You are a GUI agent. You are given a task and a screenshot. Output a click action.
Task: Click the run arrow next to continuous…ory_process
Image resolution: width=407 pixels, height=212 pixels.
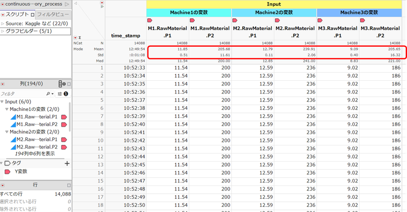point(67,4)
